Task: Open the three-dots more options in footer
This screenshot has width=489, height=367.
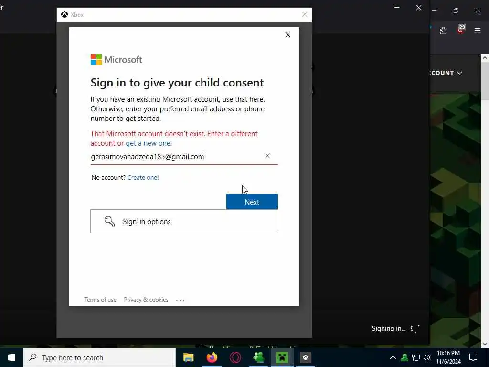Action: tap(180, 300)
